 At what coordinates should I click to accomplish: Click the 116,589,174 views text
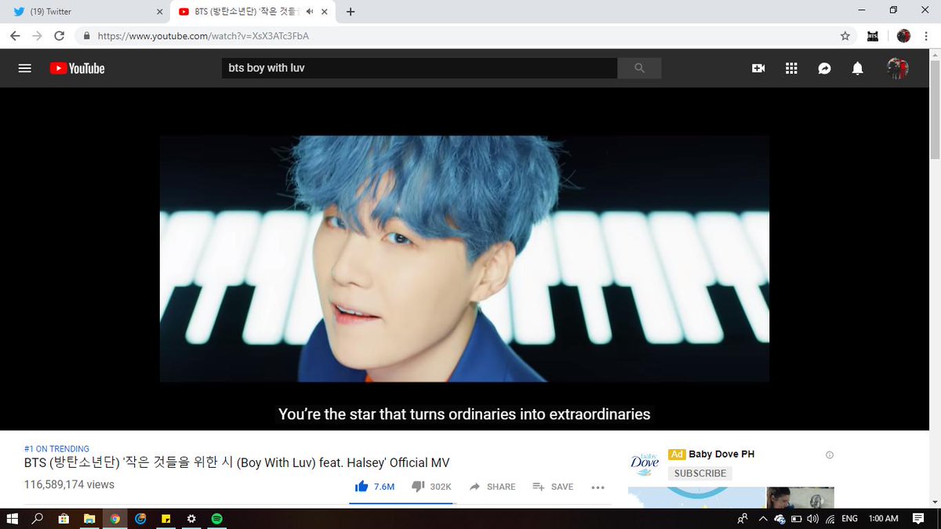69,484
